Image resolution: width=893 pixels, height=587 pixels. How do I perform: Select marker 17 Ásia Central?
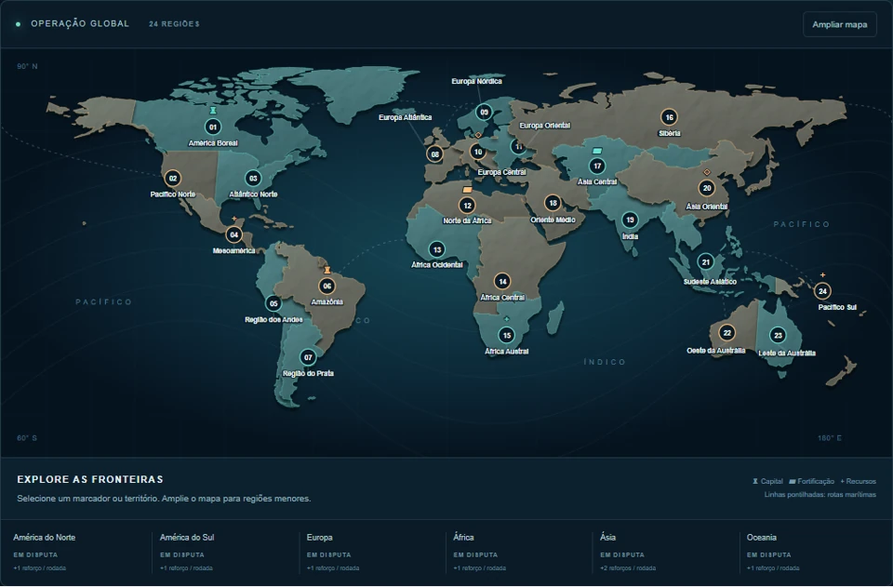tap(597, 166)
